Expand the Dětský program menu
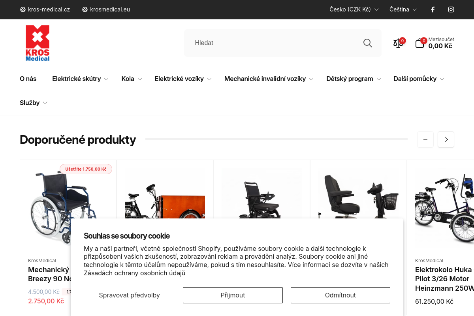 tap(354, 79)
